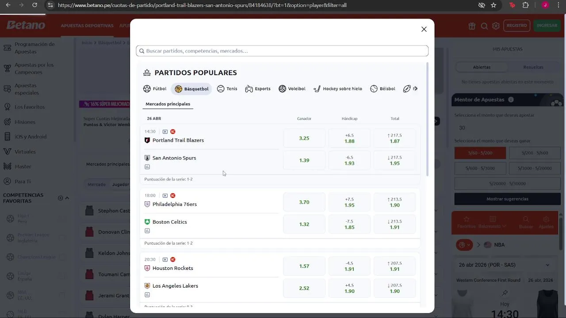Select the Mercados principales tab
Image resolution: width=566 pixels, height=318 pixels.
168,104
